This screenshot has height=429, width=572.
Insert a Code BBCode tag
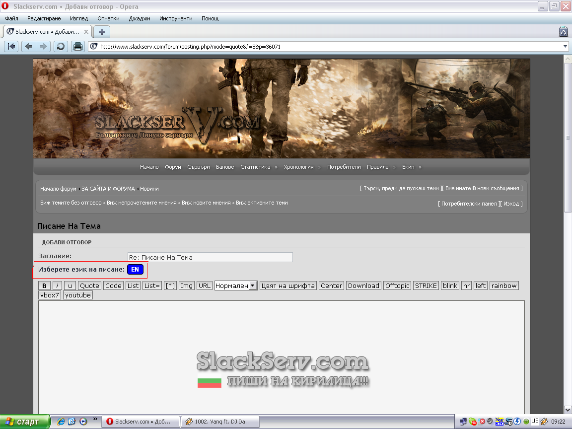pyautogui.click(x=113, y=286)
